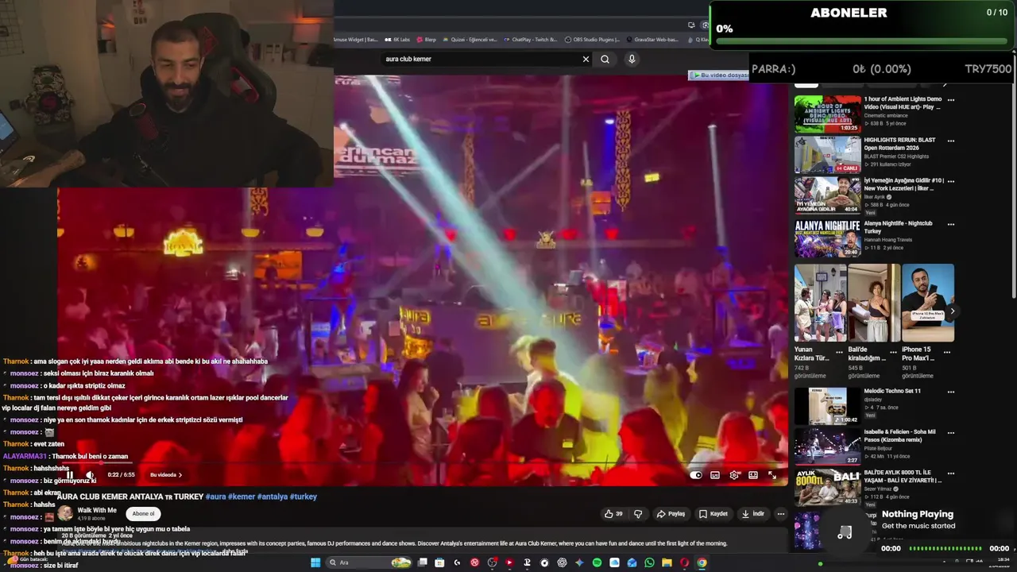Open 'İyi Yemeğin Ayağına Gidilir' thumbnail
Viewport: 1017px width, 572px height.
[x=827, y=195]
